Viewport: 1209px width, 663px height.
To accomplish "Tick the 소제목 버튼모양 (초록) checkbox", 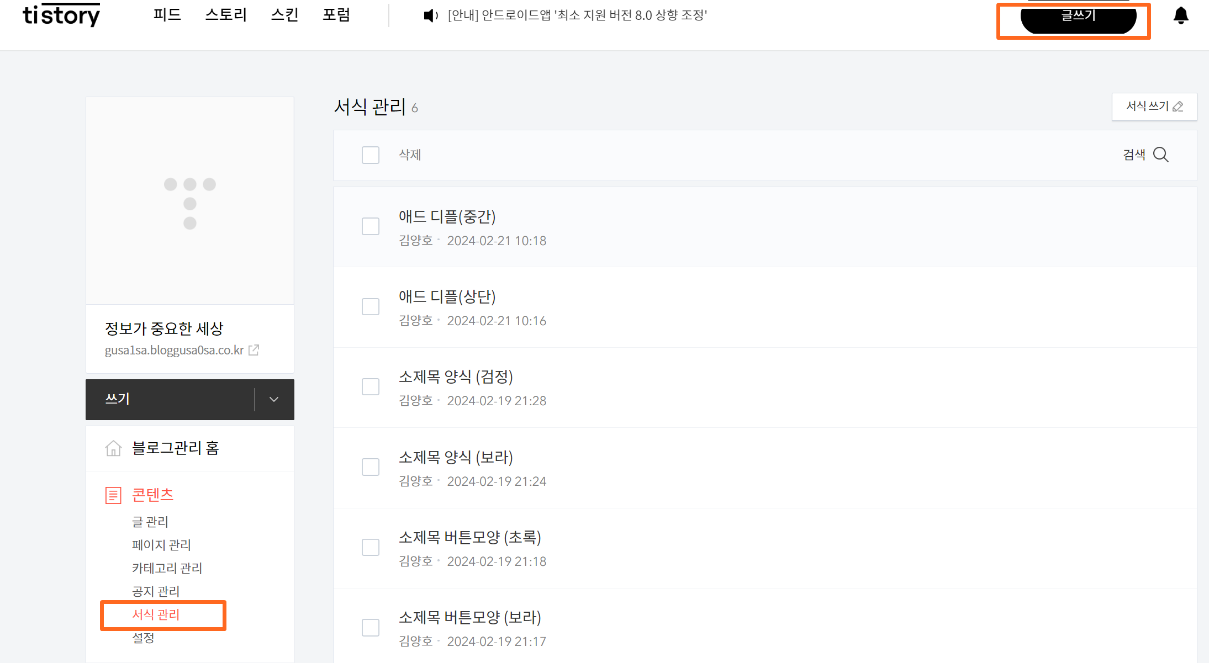I will coord(371,547).
